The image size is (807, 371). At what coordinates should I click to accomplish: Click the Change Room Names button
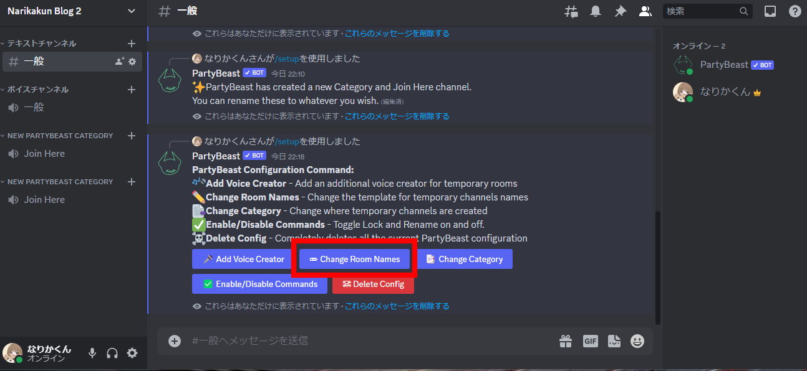coord(354,258)
